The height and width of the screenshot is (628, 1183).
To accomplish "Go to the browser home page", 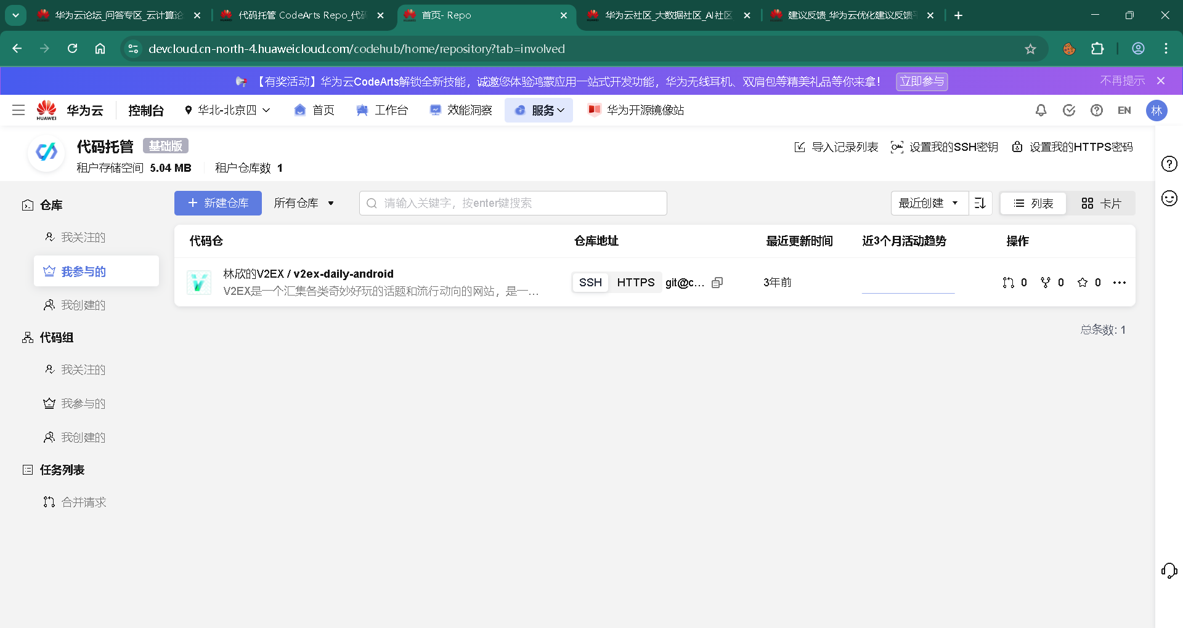I will click(x=100, y=49).
